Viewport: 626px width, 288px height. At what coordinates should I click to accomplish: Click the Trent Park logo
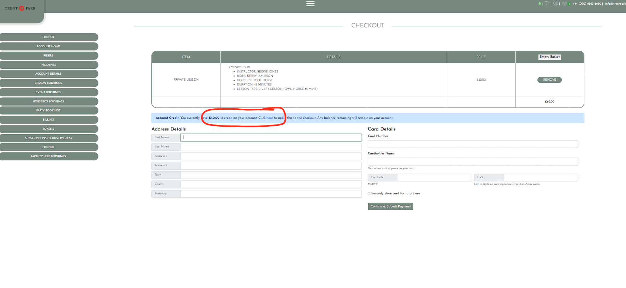pos(21,9)
